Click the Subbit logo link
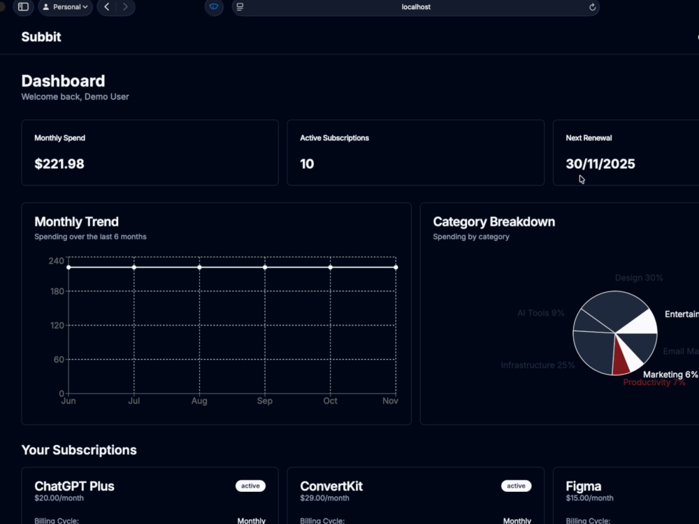 pyautogui.click(x=41, y=37)
